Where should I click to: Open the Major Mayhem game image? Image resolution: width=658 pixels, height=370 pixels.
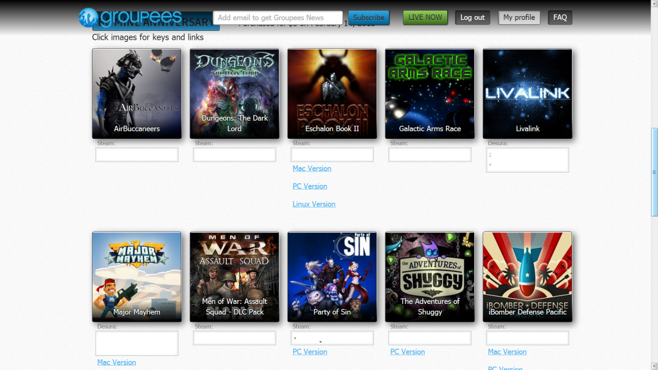pyautogui.click(x=137, y=277)
